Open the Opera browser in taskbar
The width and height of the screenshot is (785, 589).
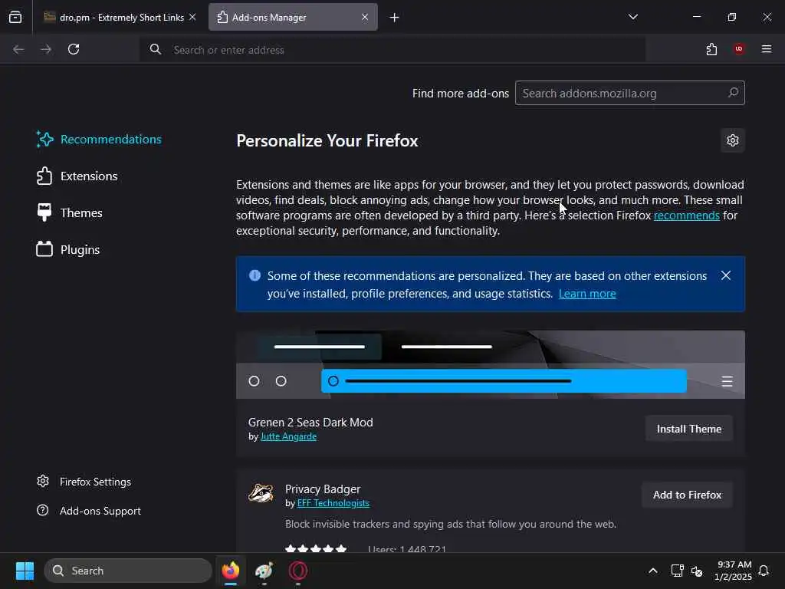pyautogui.click(x=298, y=571)
